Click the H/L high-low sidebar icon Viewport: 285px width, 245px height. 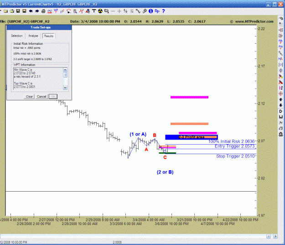[280, 59]
